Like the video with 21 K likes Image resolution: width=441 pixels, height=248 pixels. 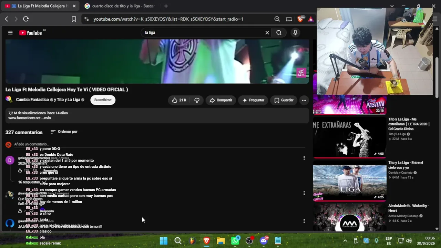pos(179,100)
